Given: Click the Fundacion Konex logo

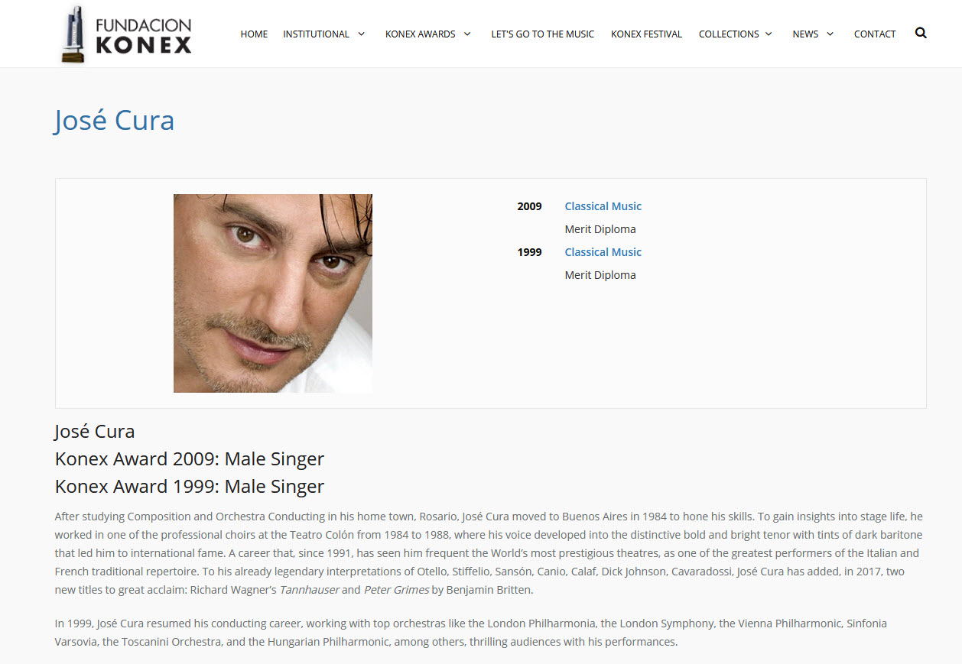Looking at the screenshot, I should coord(126,34).
